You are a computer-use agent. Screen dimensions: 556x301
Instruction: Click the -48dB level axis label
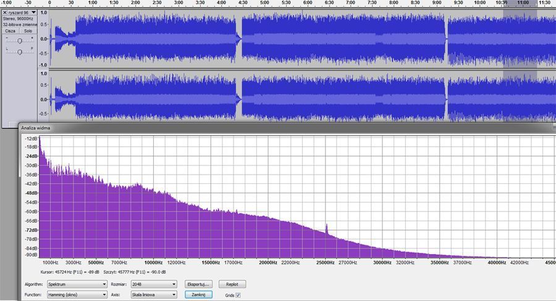(31, 193)
